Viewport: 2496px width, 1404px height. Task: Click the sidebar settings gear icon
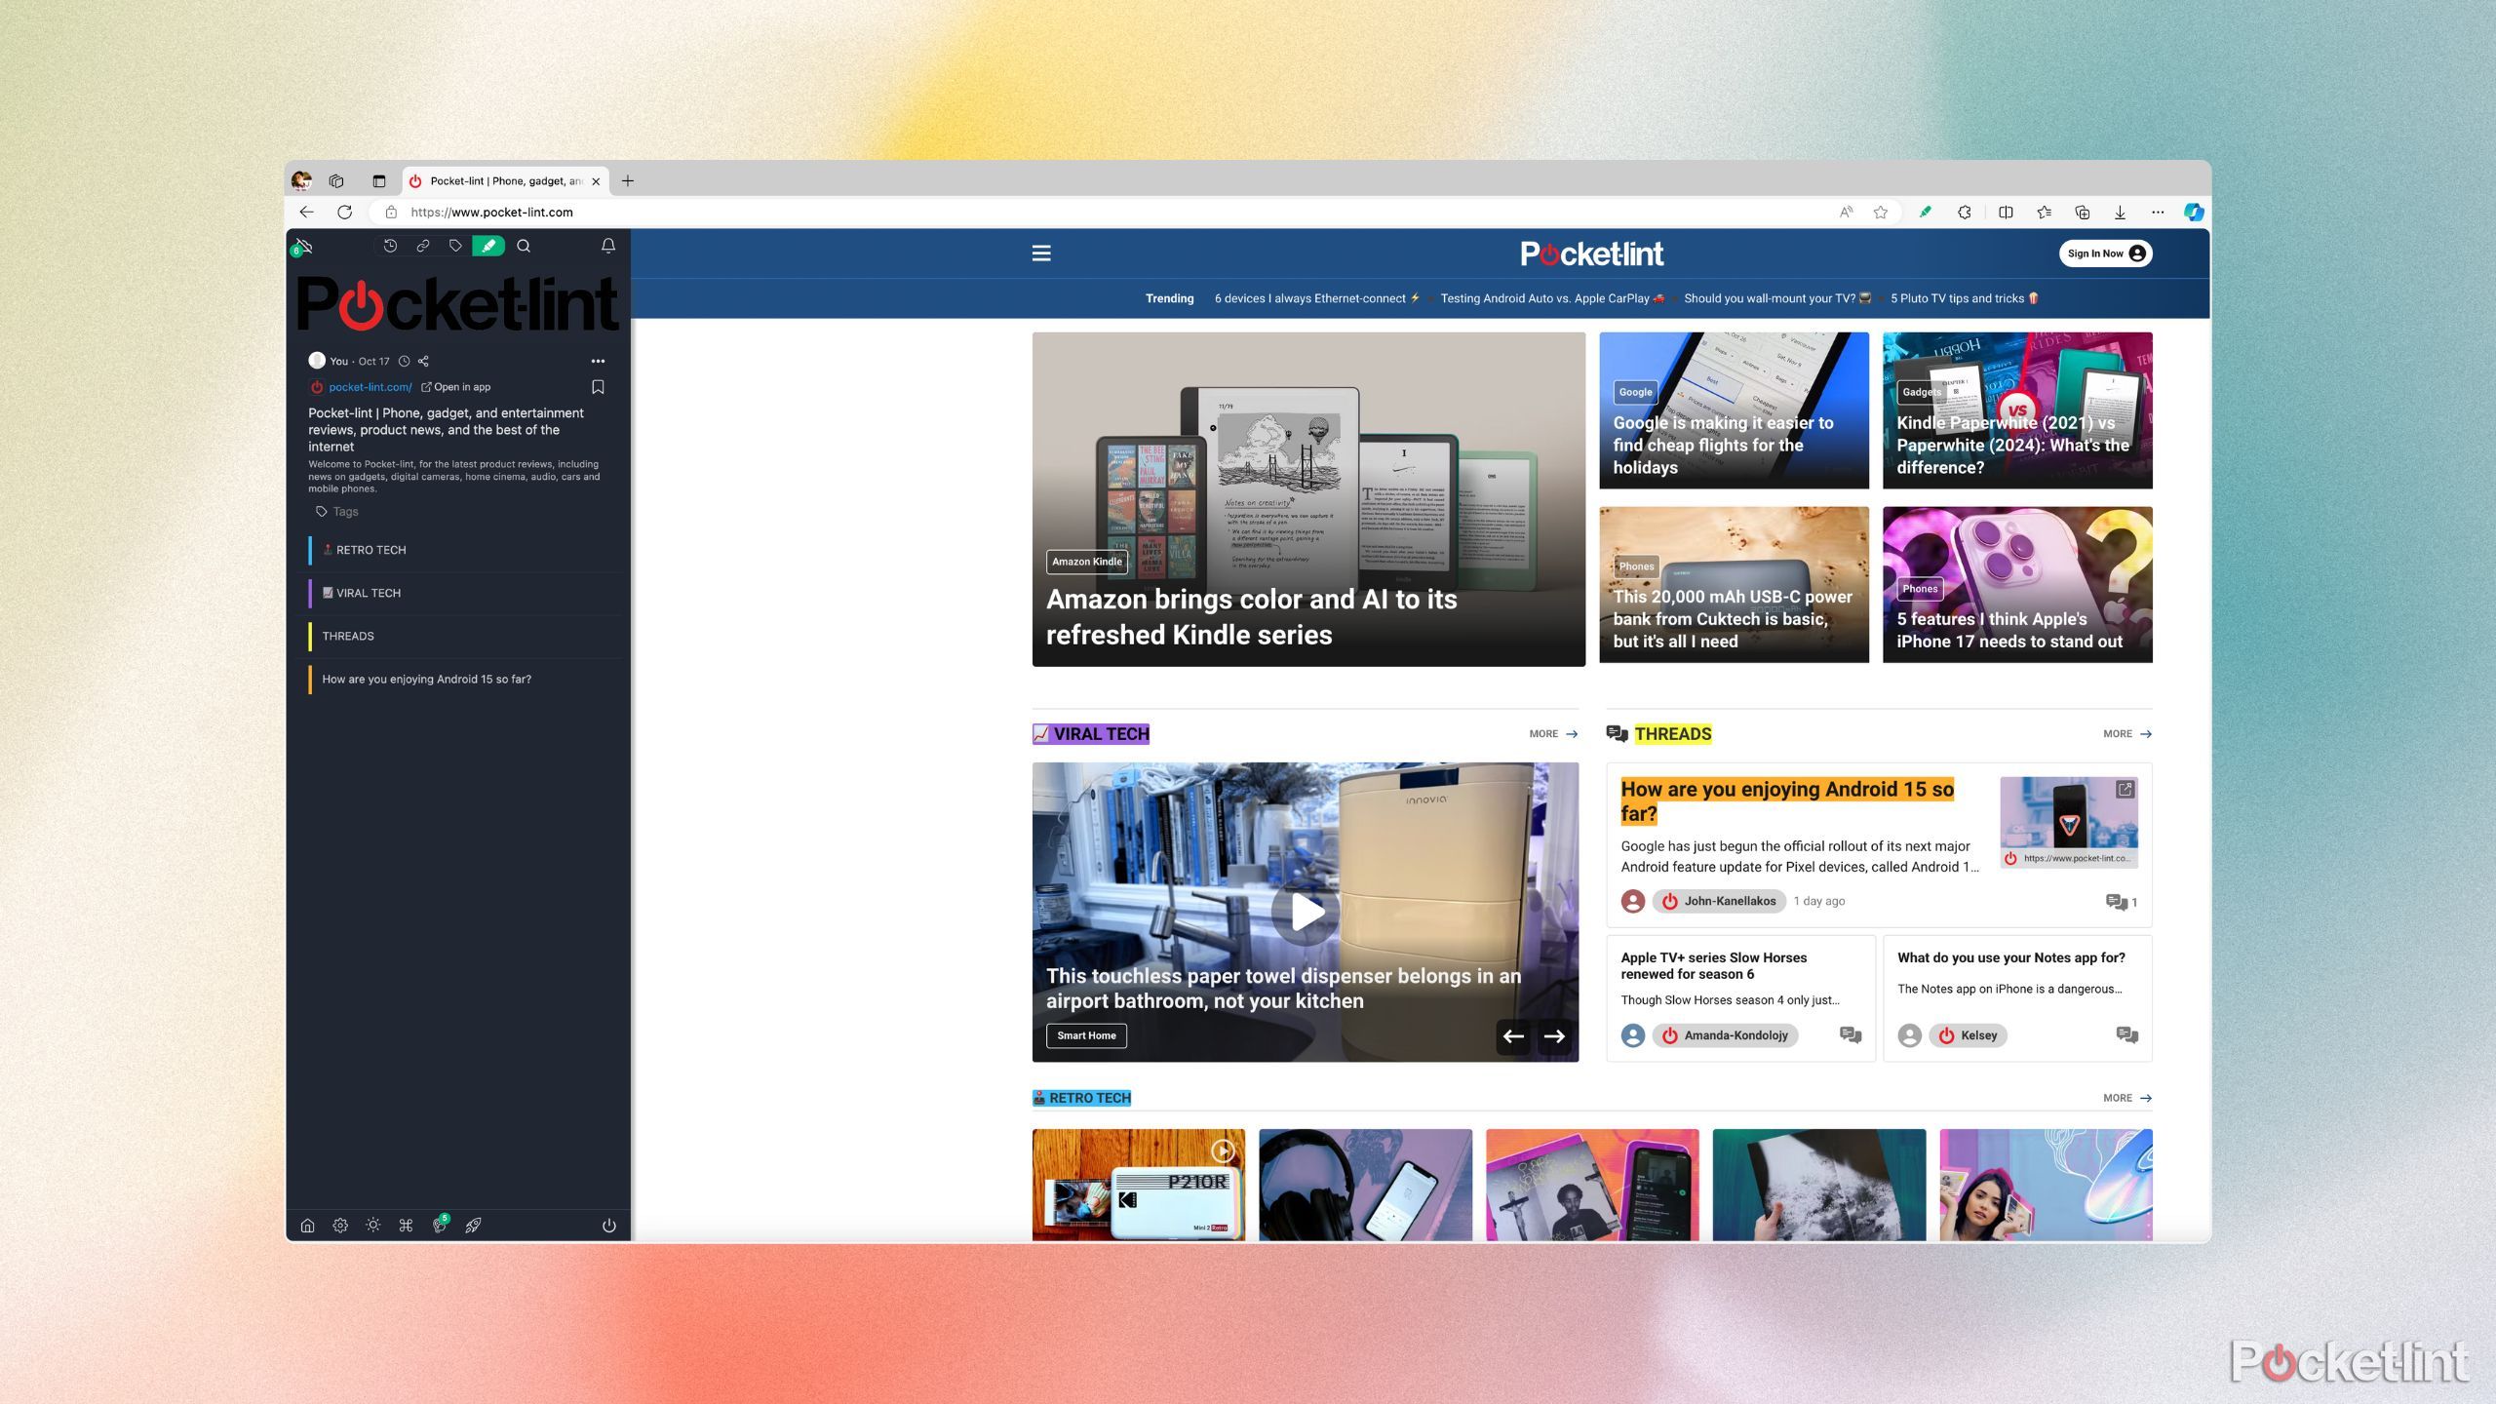[340, 1226]
